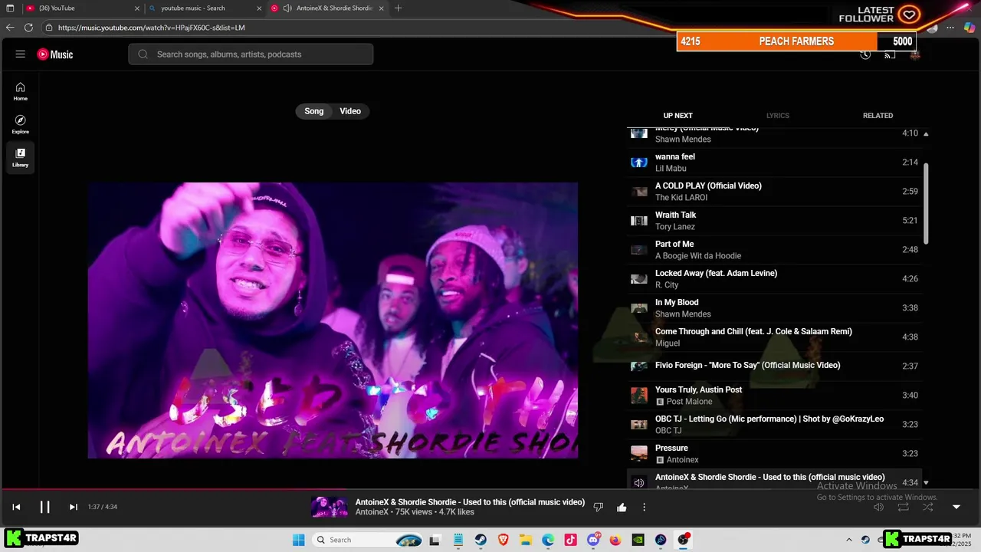Open Library in the sidebar
The image size is (981, 552).
(x=21, y=158)
